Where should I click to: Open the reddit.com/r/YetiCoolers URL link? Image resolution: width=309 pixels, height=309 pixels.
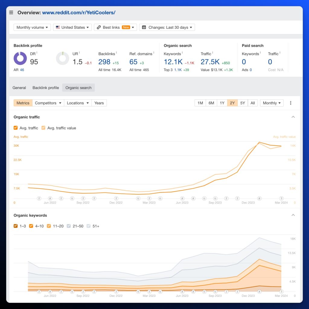point(78,13)
